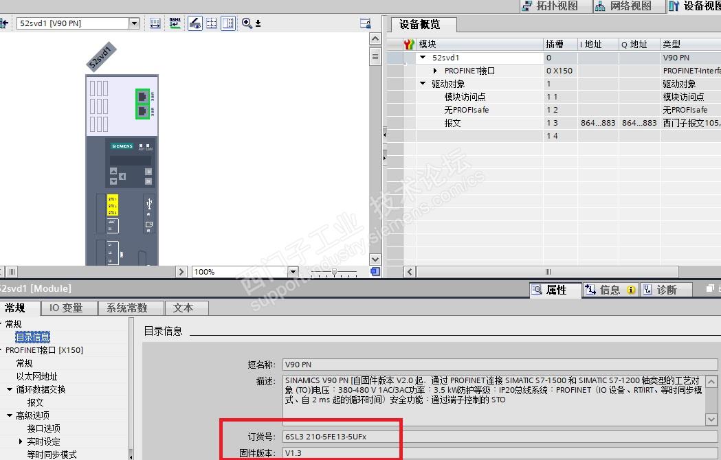
Task: Switch to the 设备视图 device view tab
Action: point(694,6)
